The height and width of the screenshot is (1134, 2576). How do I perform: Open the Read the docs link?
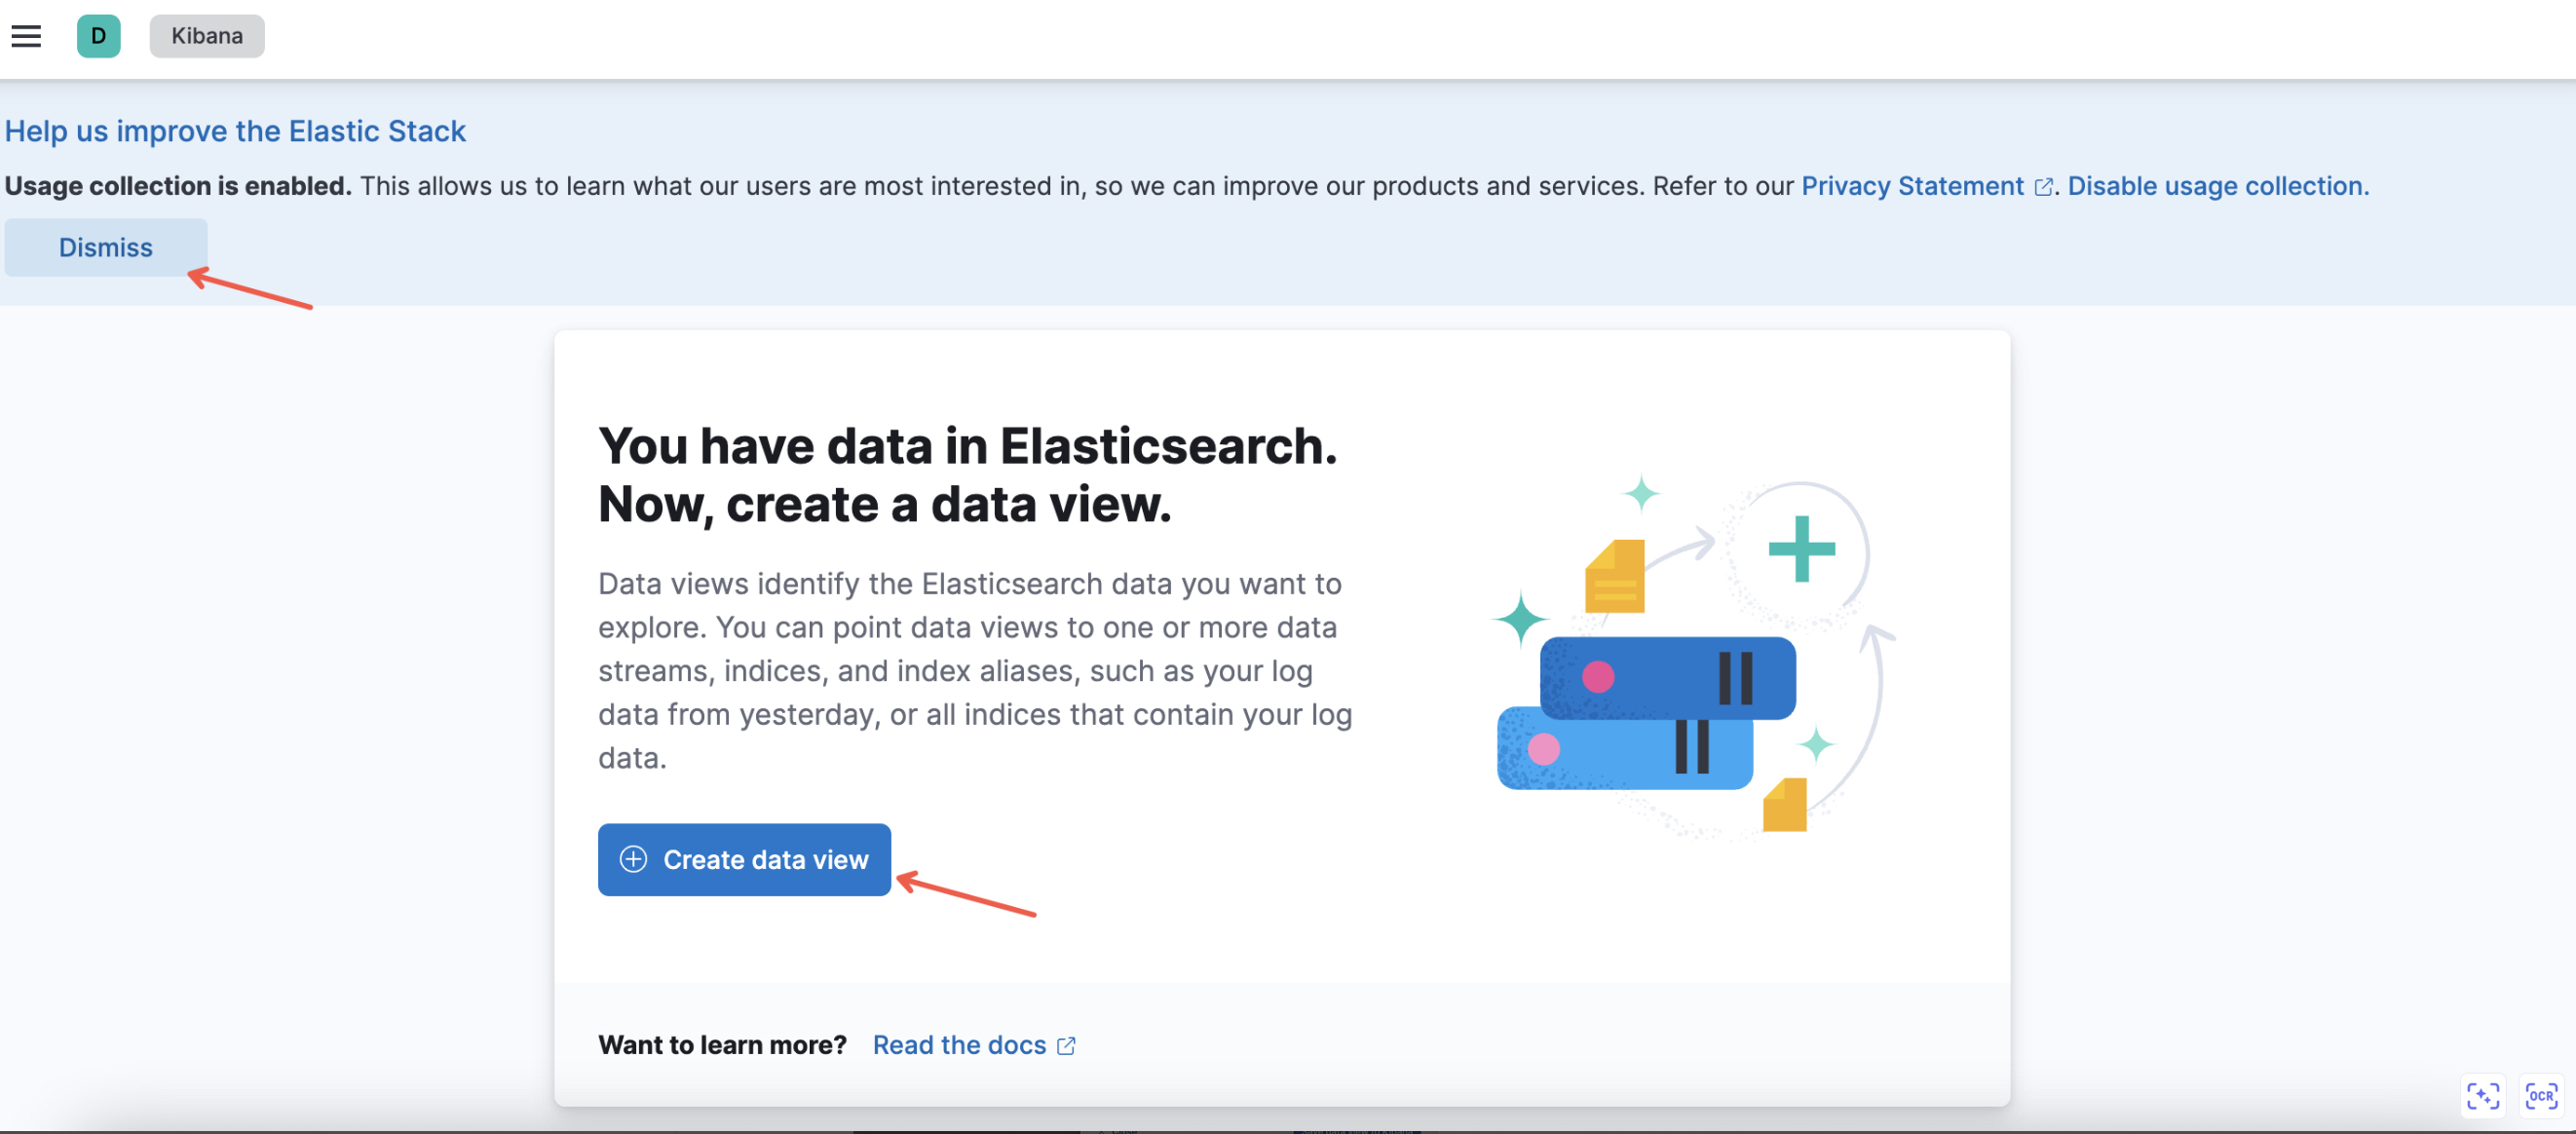959,1044
